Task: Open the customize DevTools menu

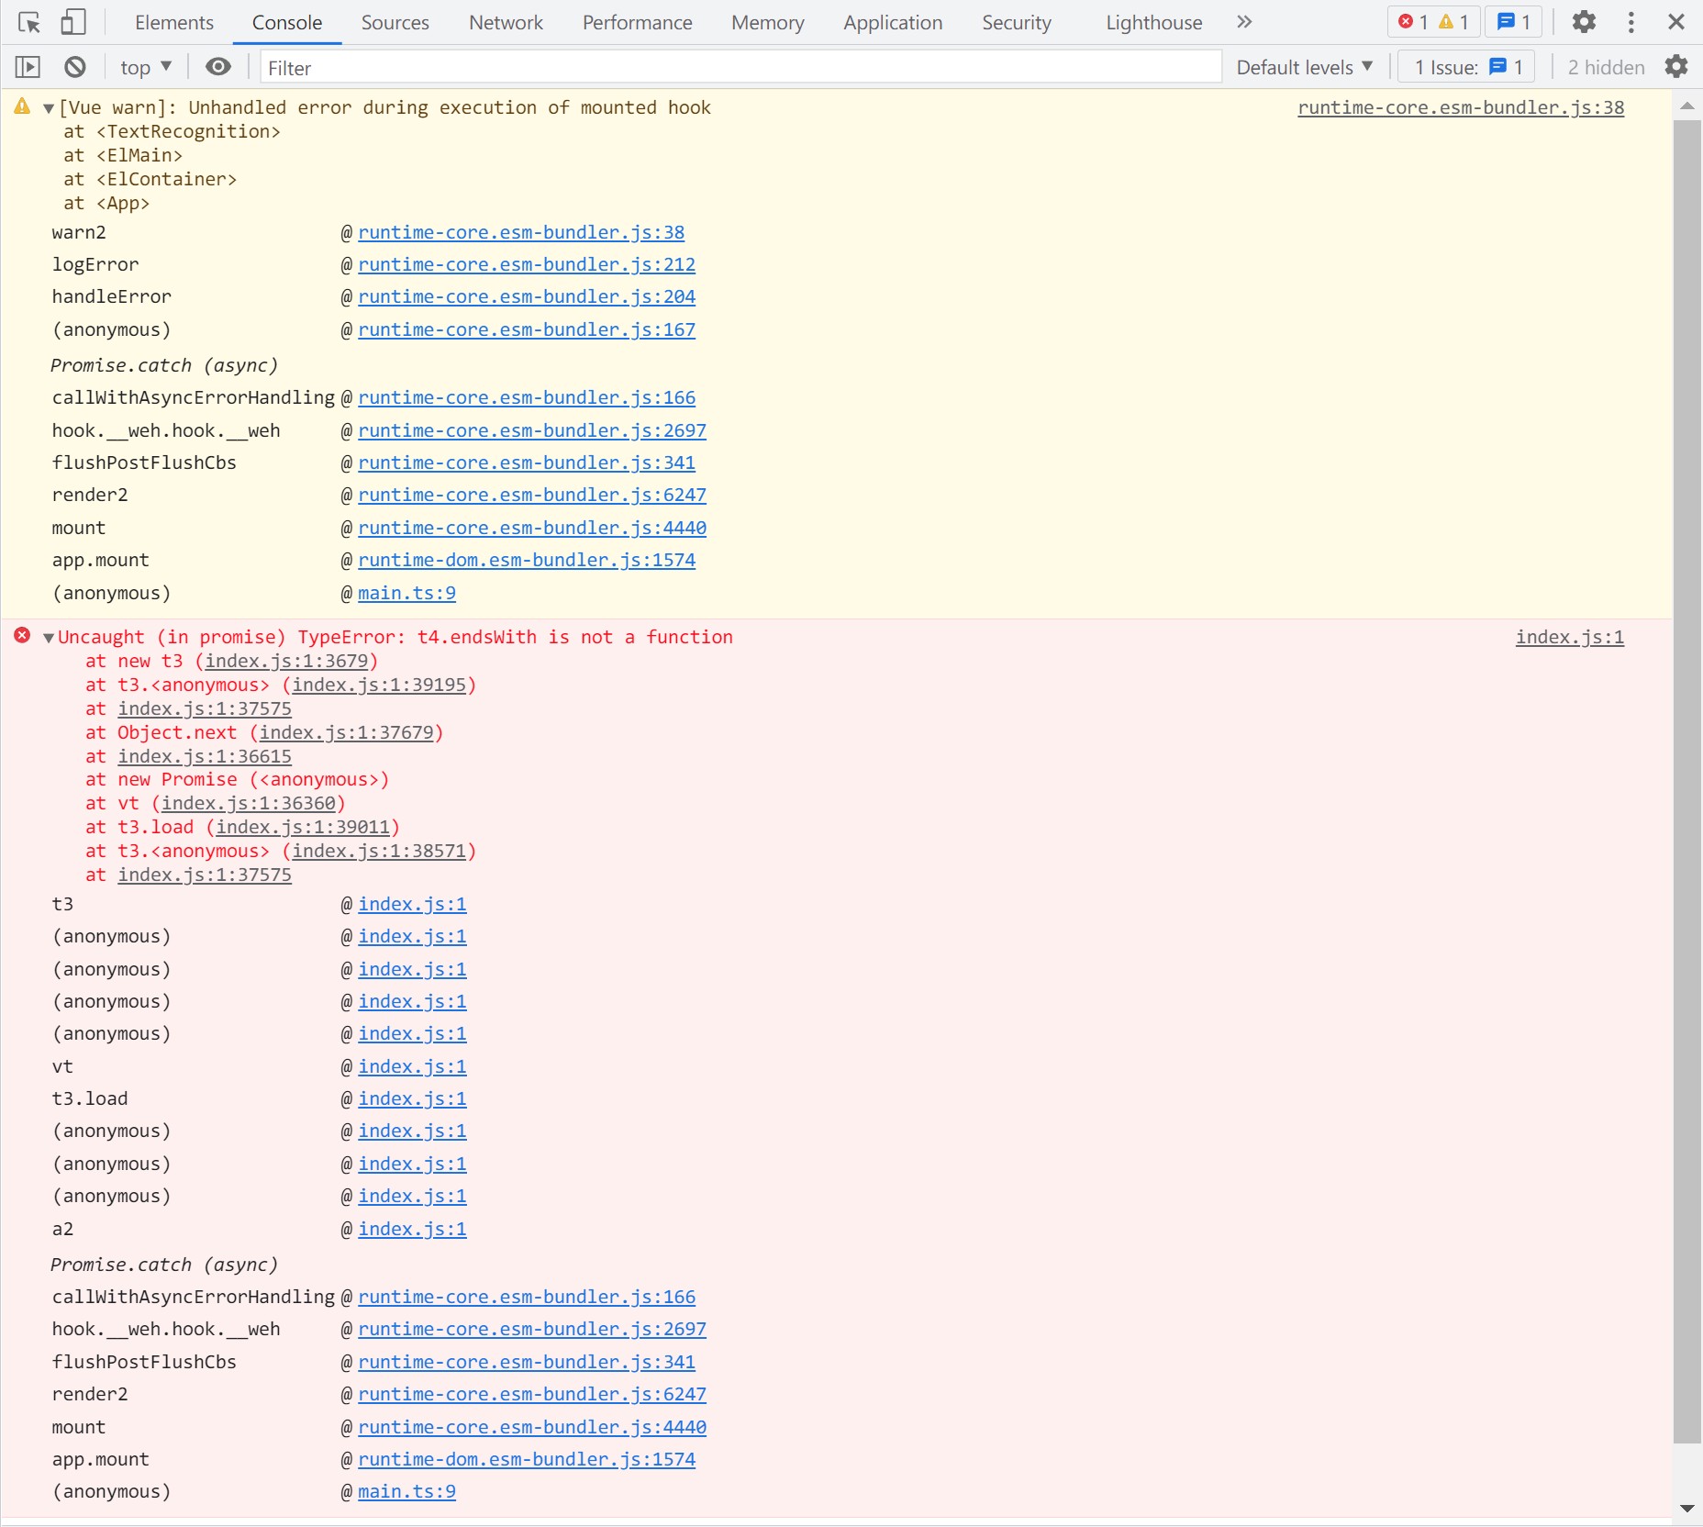Action: 1631,21
